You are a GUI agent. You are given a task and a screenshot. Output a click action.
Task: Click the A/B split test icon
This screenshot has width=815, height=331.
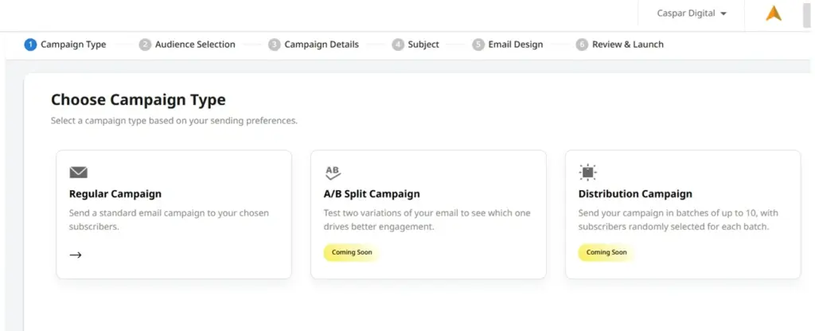pos(333,173)
